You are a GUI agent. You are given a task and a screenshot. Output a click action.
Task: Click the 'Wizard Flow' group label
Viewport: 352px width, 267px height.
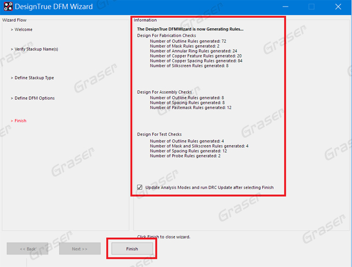15,20
